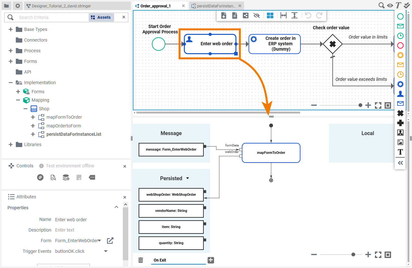
Task: Toggle the Assets filter in search bar
Action: point(101,17)
